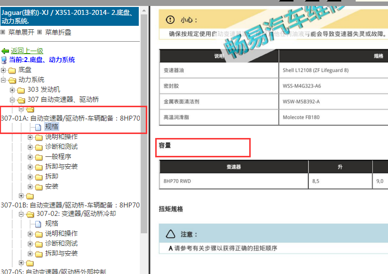Select the 金属表面清洁剂 cell
Screen dimensions: 388x274
click(219, 101)
